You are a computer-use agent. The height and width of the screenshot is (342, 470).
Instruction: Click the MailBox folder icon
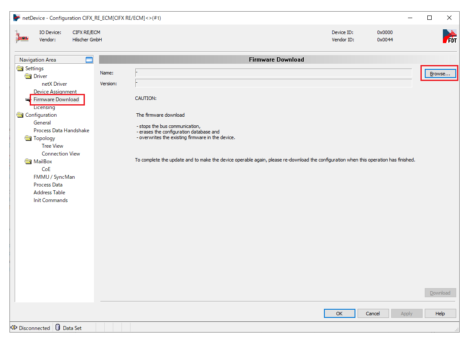tap(28, 162)
